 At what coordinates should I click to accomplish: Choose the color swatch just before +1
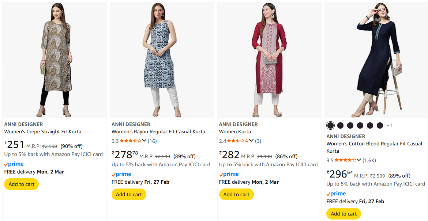coord(380,125)
